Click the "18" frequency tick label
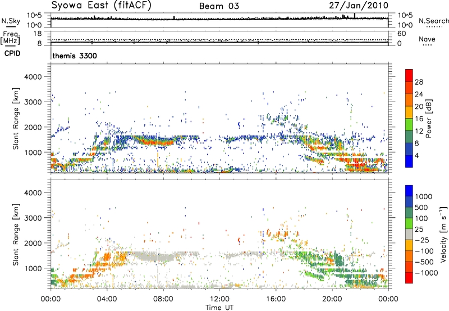 coord(37,34)
